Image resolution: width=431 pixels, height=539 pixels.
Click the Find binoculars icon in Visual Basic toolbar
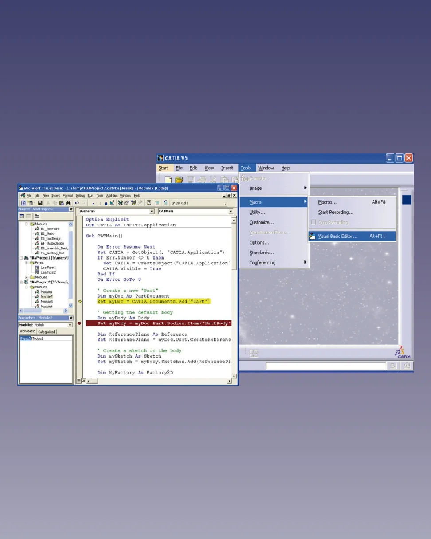[x=68, y=202]
